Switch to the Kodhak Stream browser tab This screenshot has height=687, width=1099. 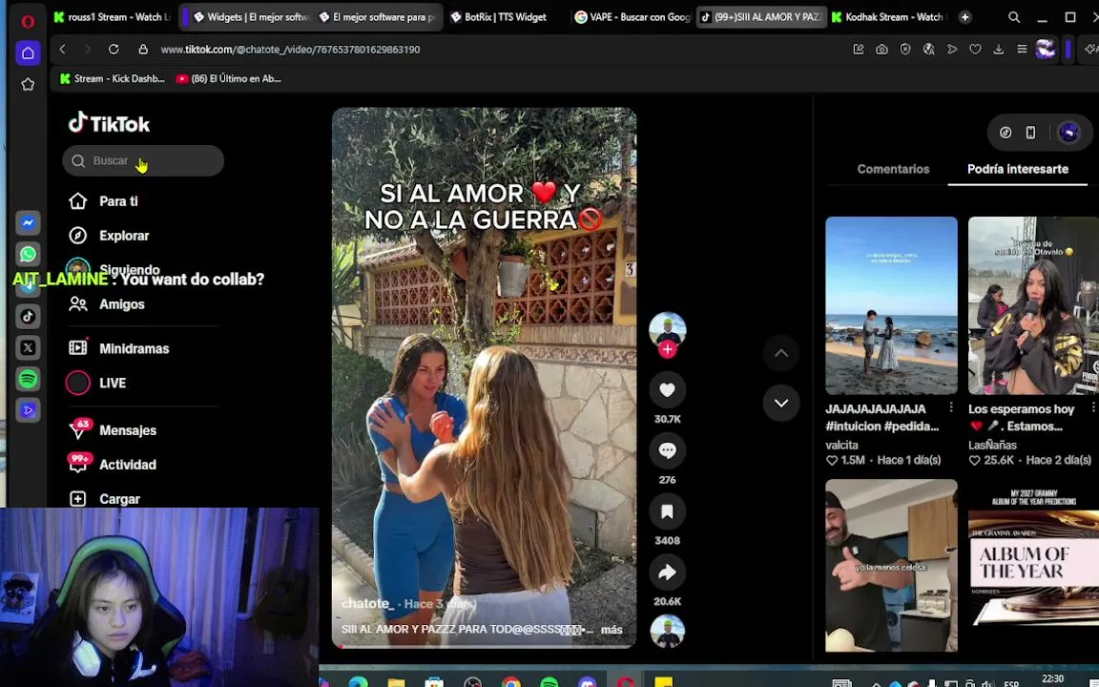(889, 17)
